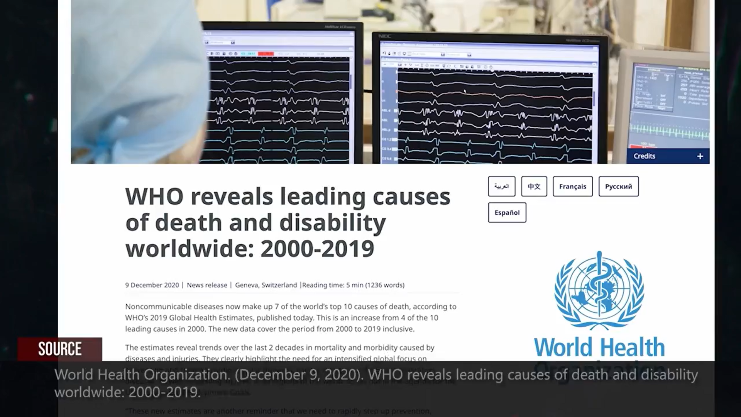Click the Noncommunicable diseases opening paragraph
The image size is (741, 417).
[291, 318]
